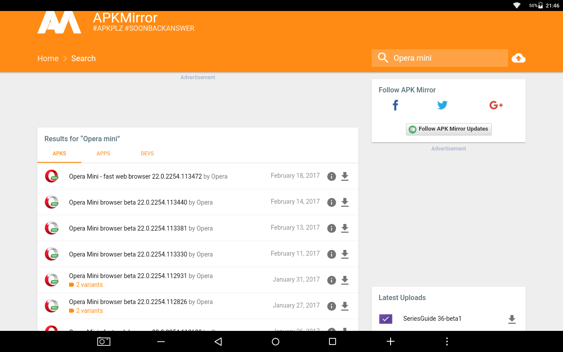Screen dimensions: 563x352
Task: Open the upload APK cloud icon
Action: tap(519, 58)
